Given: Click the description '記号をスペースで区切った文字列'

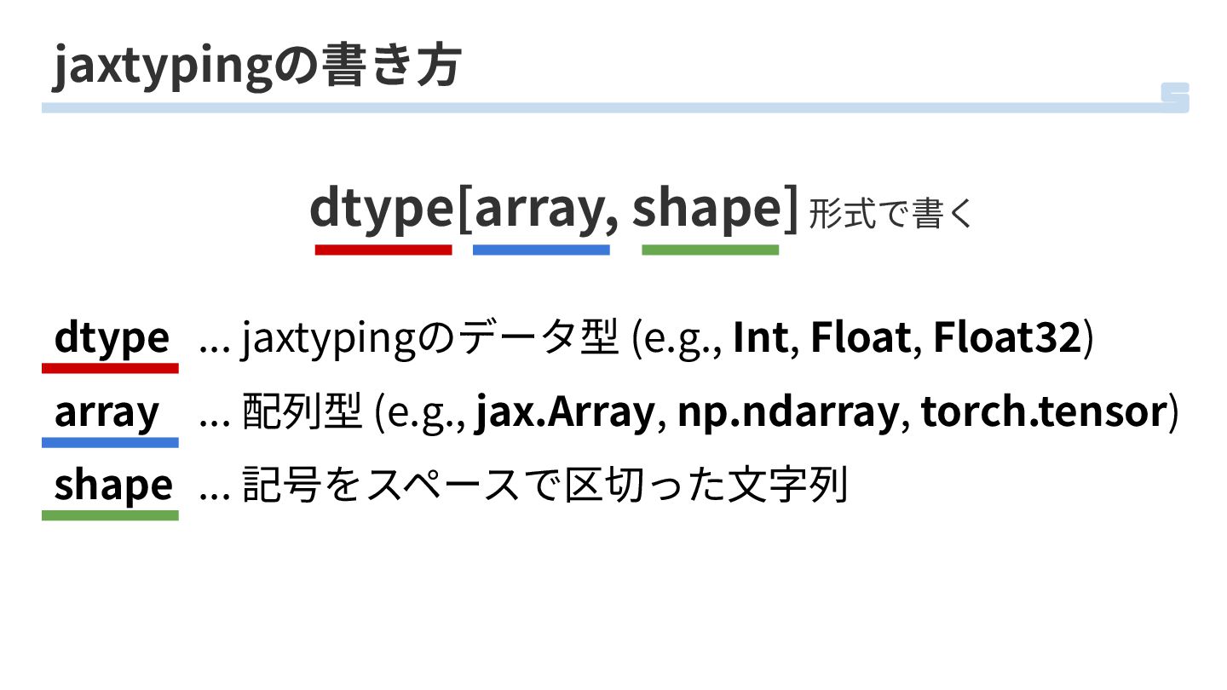Looking at the screenshot, I should (x=544, y=486).
